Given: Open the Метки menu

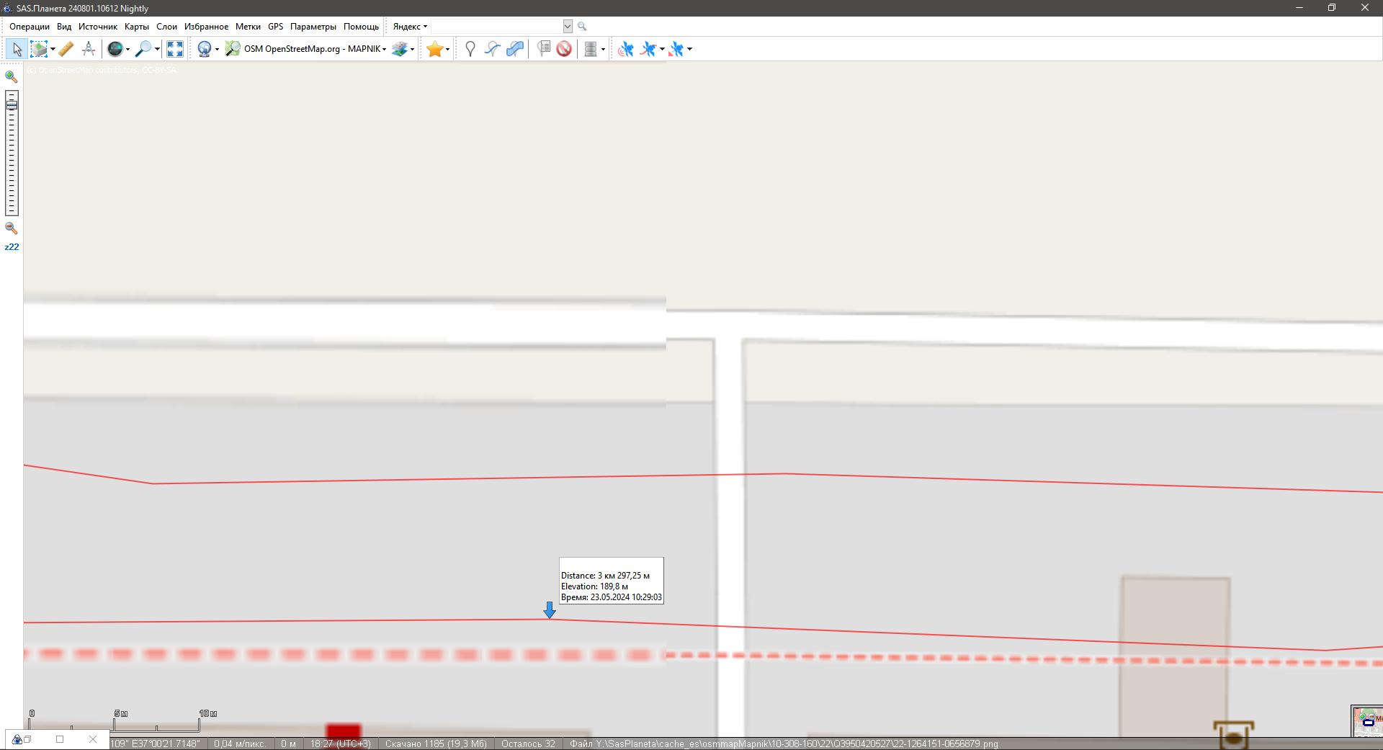Looking at the screenshot, I should point(248,27).
